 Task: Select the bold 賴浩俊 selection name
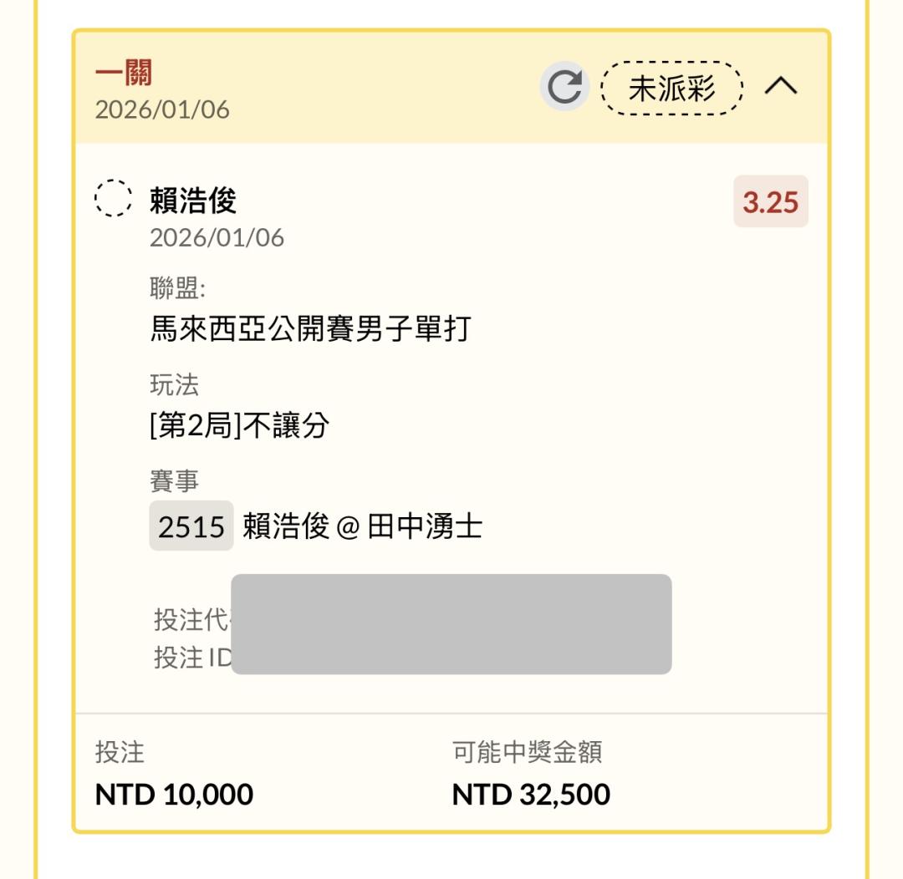pos(193,201)
